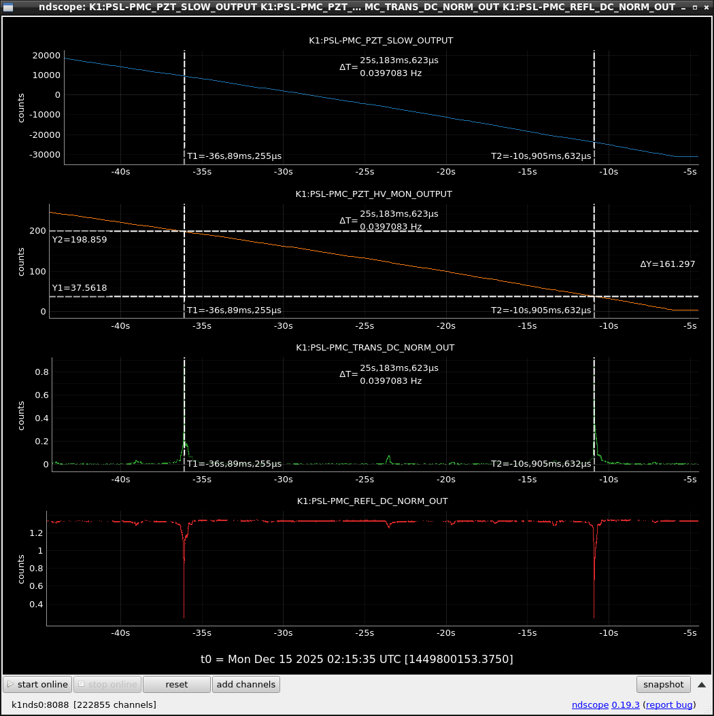Click the start online play button
This screenshot has width=714, height=716.
[38, 684]
